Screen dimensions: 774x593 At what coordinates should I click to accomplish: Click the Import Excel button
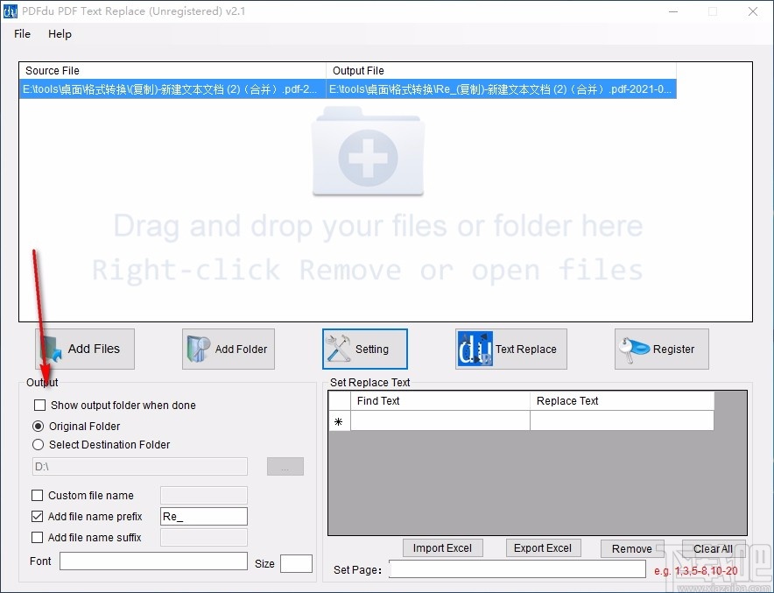(x=442, y=547)
